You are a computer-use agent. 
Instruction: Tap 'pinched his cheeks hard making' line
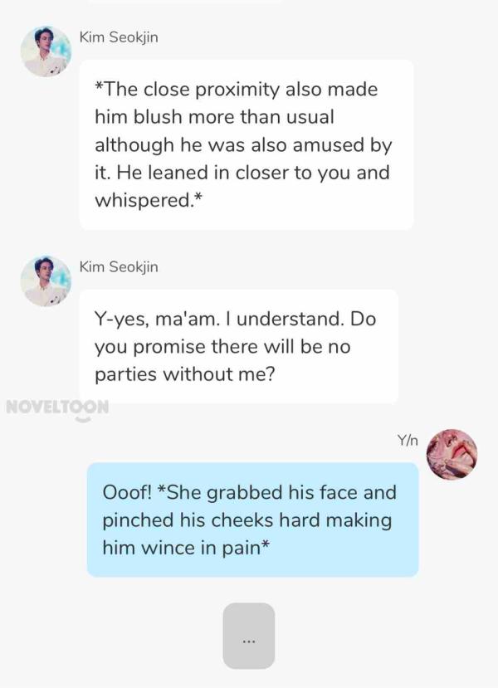[247, 520]
